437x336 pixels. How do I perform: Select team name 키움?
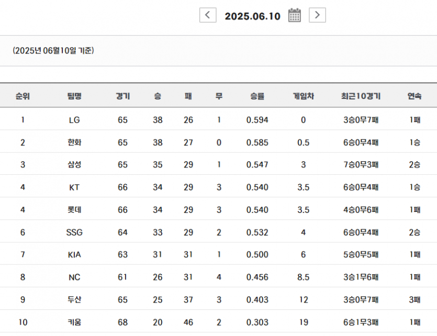pyautogui.click(x=74, y=322)
